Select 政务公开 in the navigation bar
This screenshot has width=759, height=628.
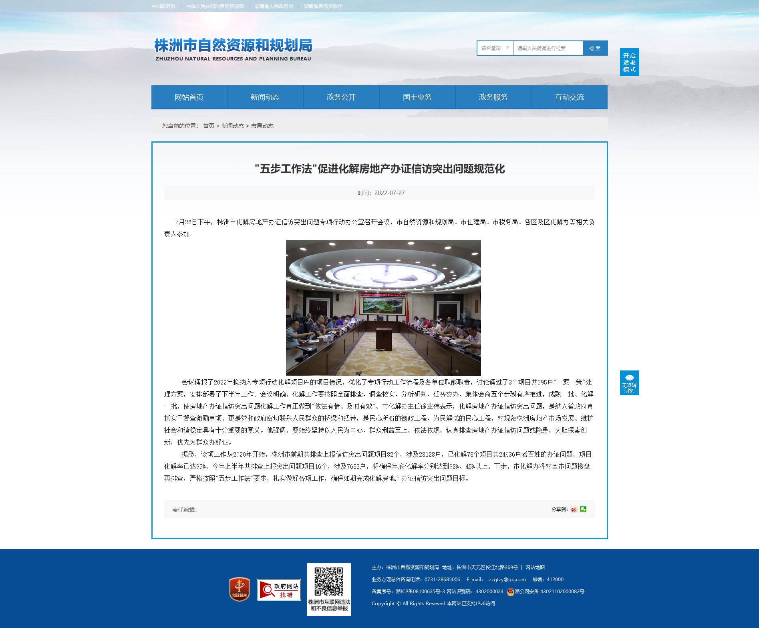coord(341,97)
